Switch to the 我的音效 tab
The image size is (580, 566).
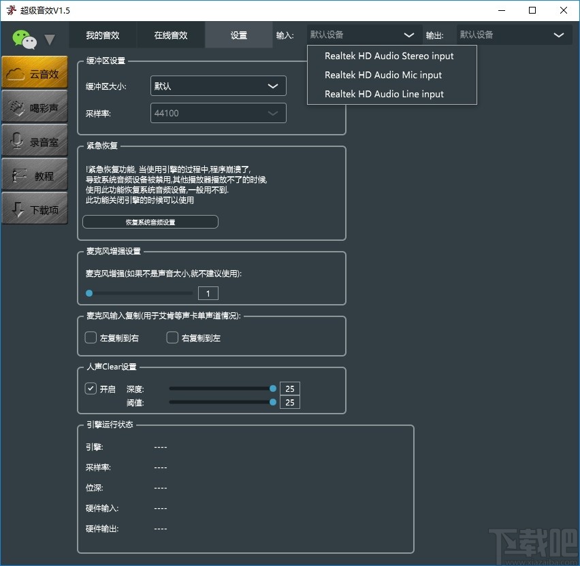[103, 35]
